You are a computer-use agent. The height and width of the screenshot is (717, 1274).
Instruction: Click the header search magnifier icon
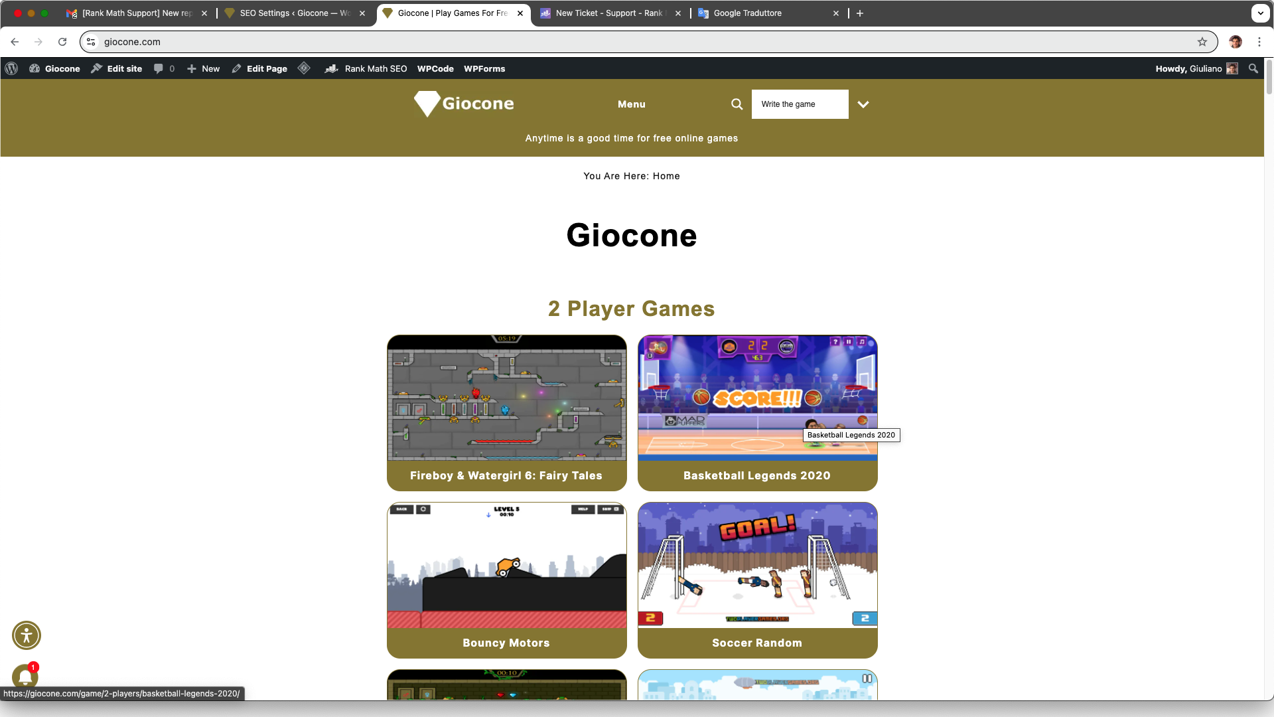tap(737, 104)
